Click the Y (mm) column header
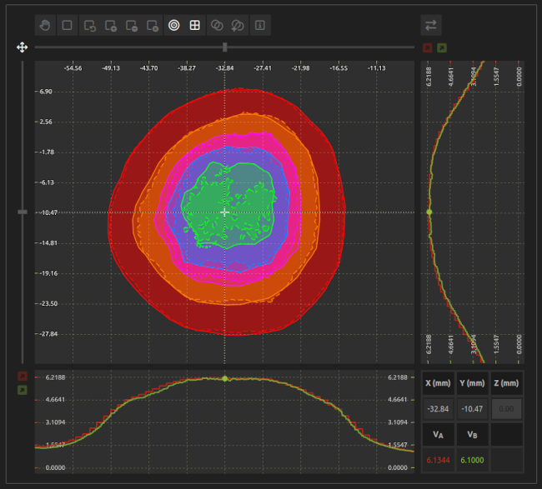This screenshot has width=542, height=489. 472,383
